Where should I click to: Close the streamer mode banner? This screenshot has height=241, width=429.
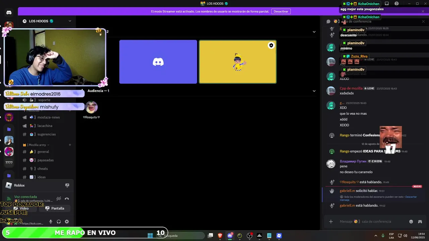coord(423,11)
